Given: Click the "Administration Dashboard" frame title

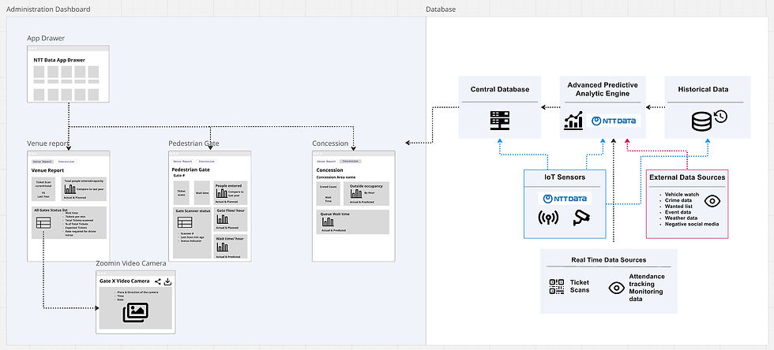Looking at the screenshot, I should tap(48, 9).
